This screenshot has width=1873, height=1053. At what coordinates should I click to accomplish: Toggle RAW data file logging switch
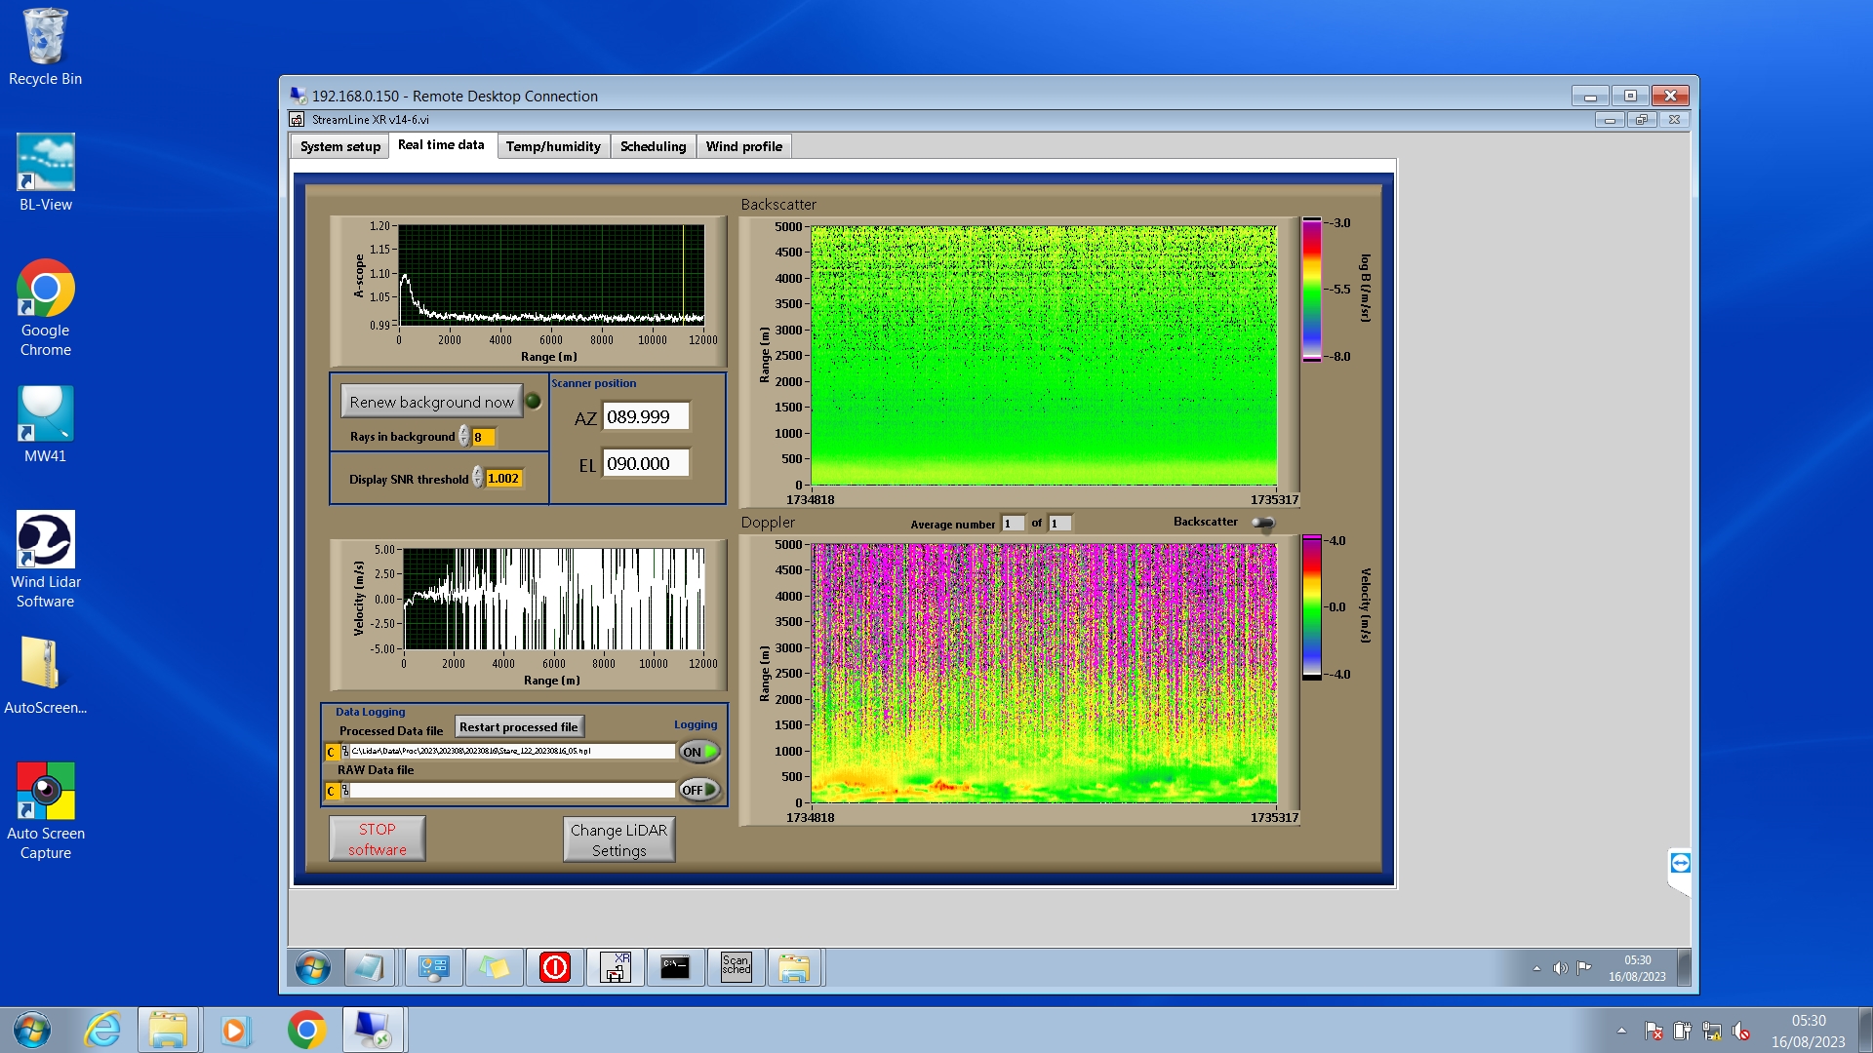pos(699,790)
